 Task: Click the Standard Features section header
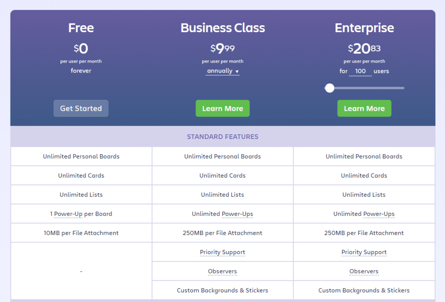[223, 137]
